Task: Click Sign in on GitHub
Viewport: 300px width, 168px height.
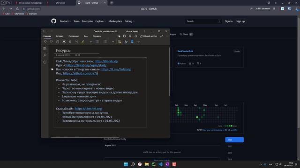Action: [229, 21]
